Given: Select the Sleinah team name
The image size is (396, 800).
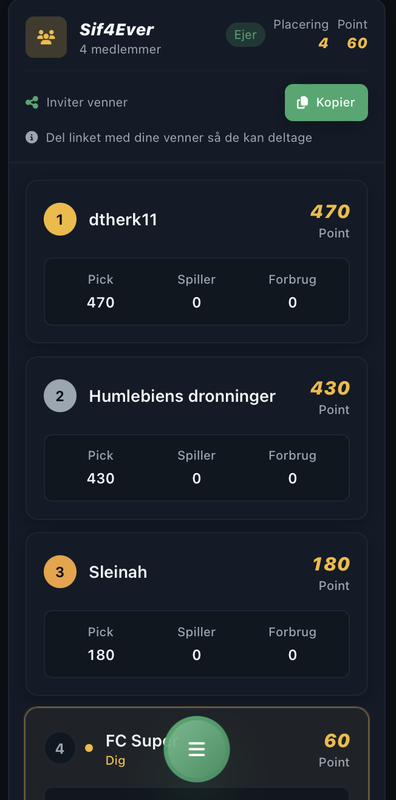Looking at the screenshot, I should coord(118,572).
